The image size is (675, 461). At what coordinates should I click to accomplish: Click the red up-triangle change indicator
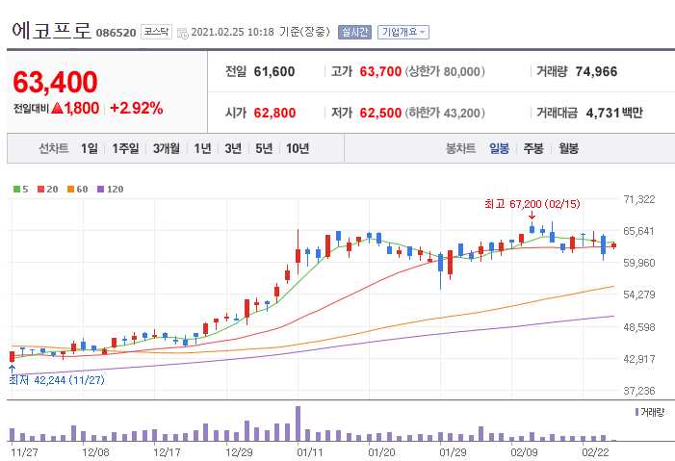coord(57,108)
